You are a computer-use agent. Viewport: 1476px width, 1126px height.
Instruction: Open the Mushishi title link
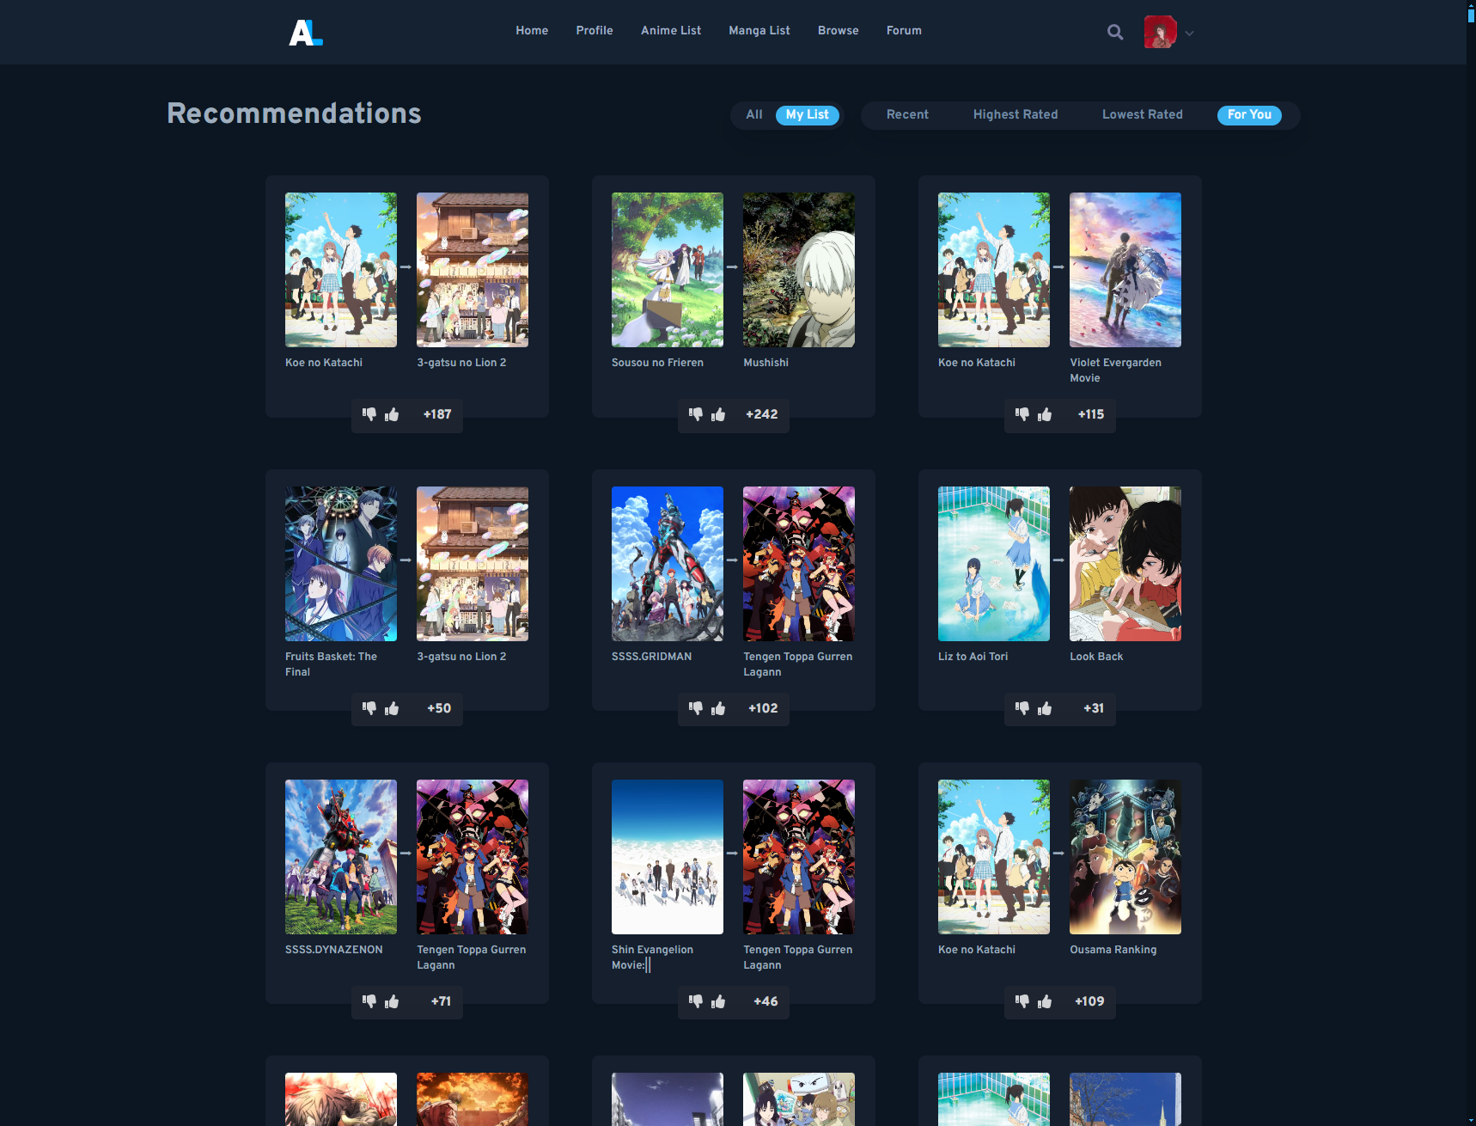765,363
